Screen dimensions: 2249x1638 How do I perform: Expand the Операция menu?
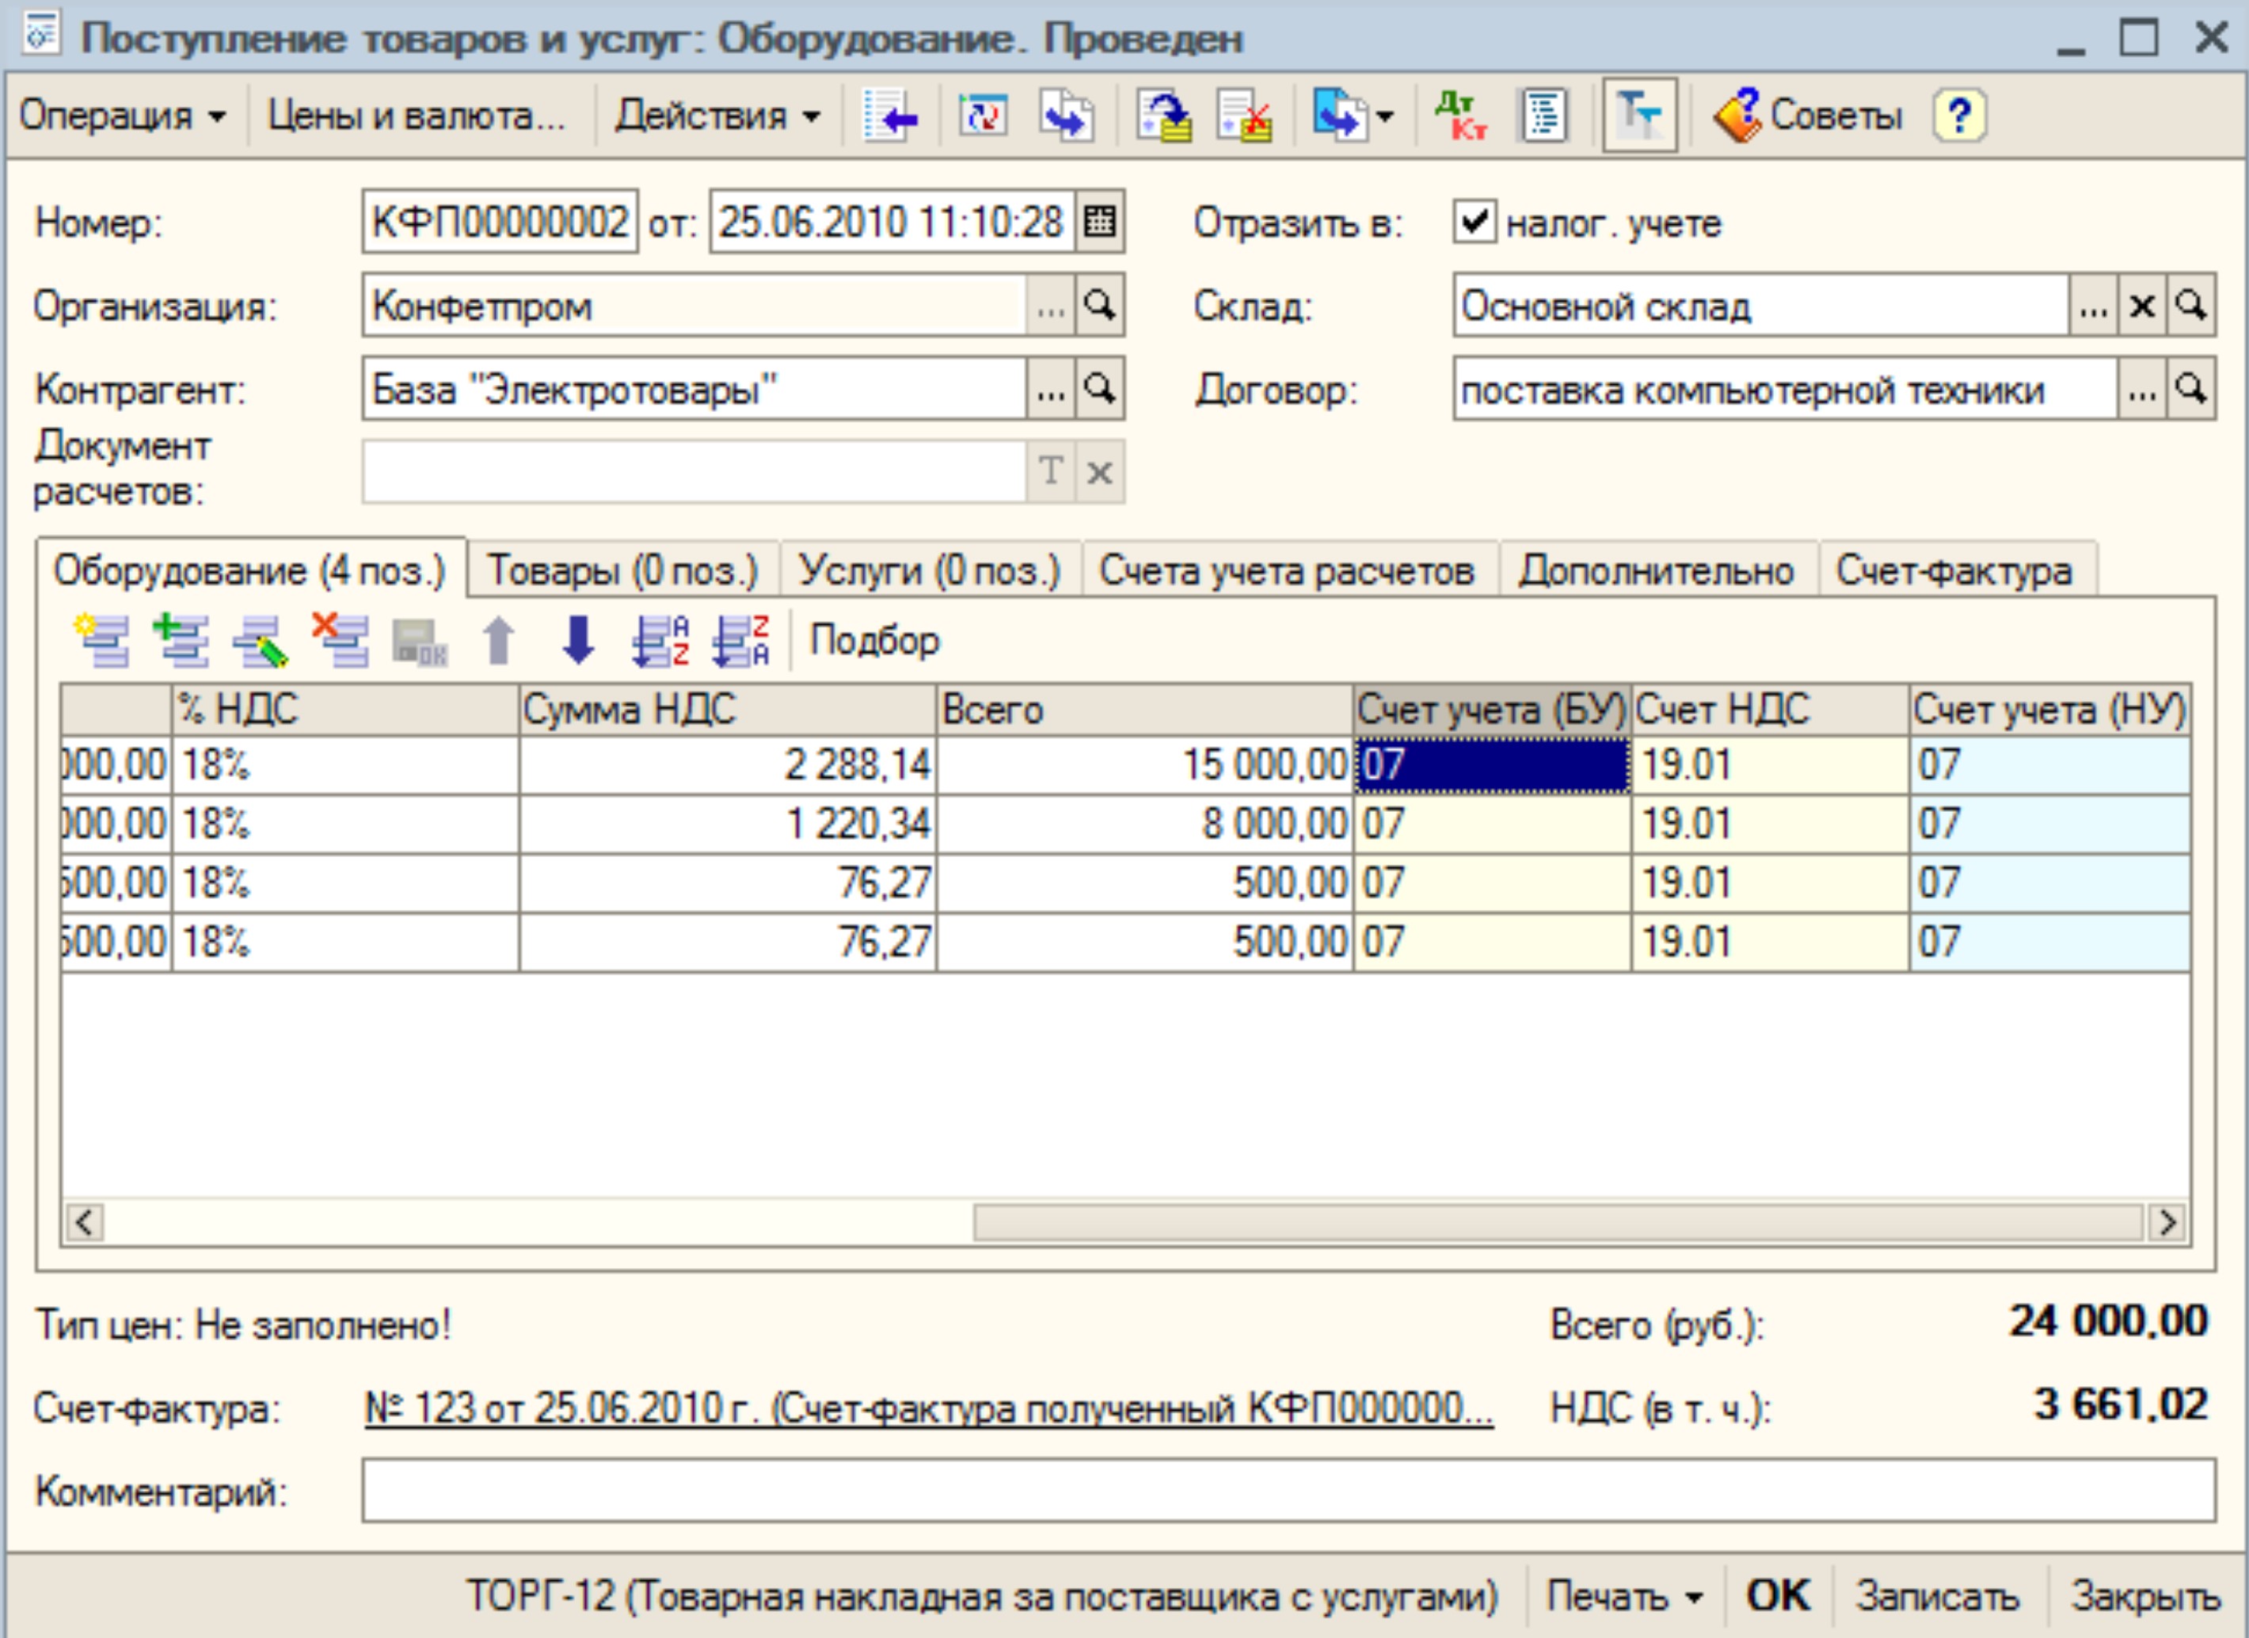pos(123,117)
